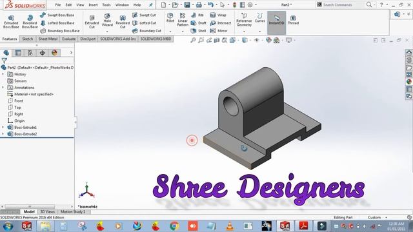Select the Extruded Boss/Base tool
Image resolution: width=413 pixels, height=232 pixels.
pyautogui.click(x=11, y=21)
